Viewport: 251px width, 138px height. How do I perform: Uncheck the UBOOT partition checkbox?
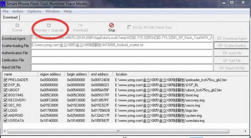pos(5,90)
